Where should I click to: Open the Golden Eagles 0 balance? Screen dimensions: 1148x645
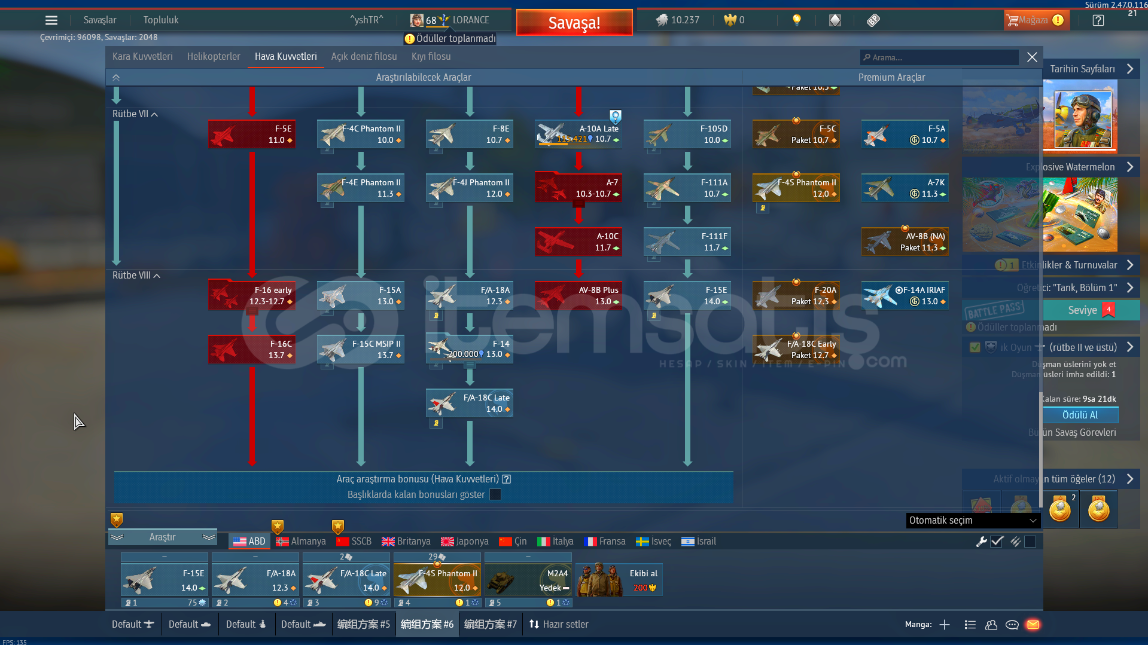(x=734, y=20)
